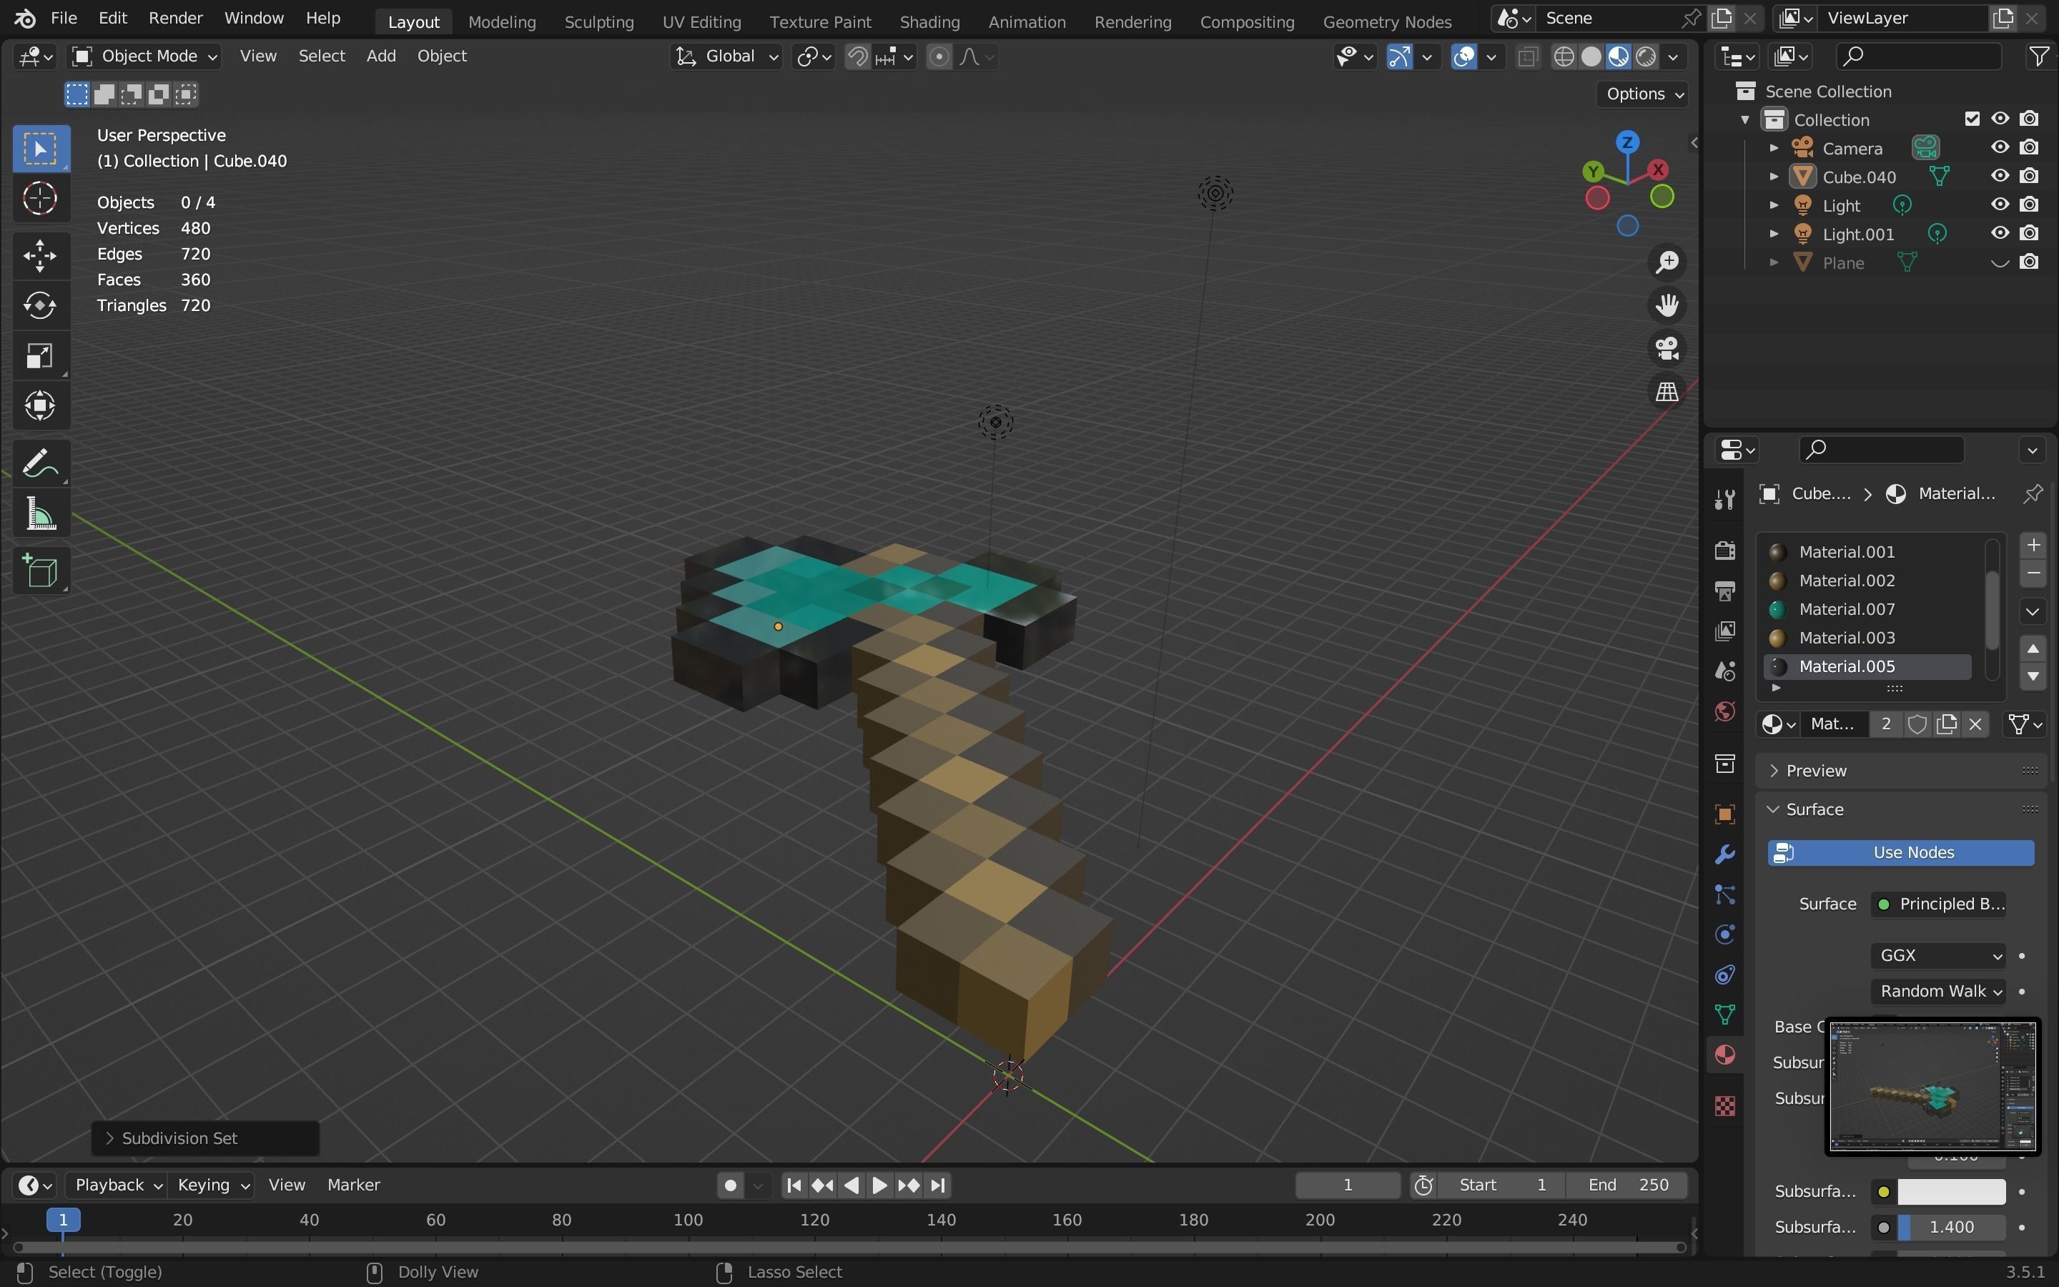This screenshot has height=1287, width=2059.
Task: Toggle X-ray display
Action: coord(1528,57)
